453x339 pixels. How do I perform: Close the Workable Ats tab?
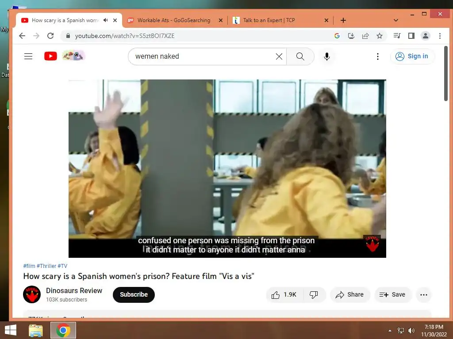[221, 20]
